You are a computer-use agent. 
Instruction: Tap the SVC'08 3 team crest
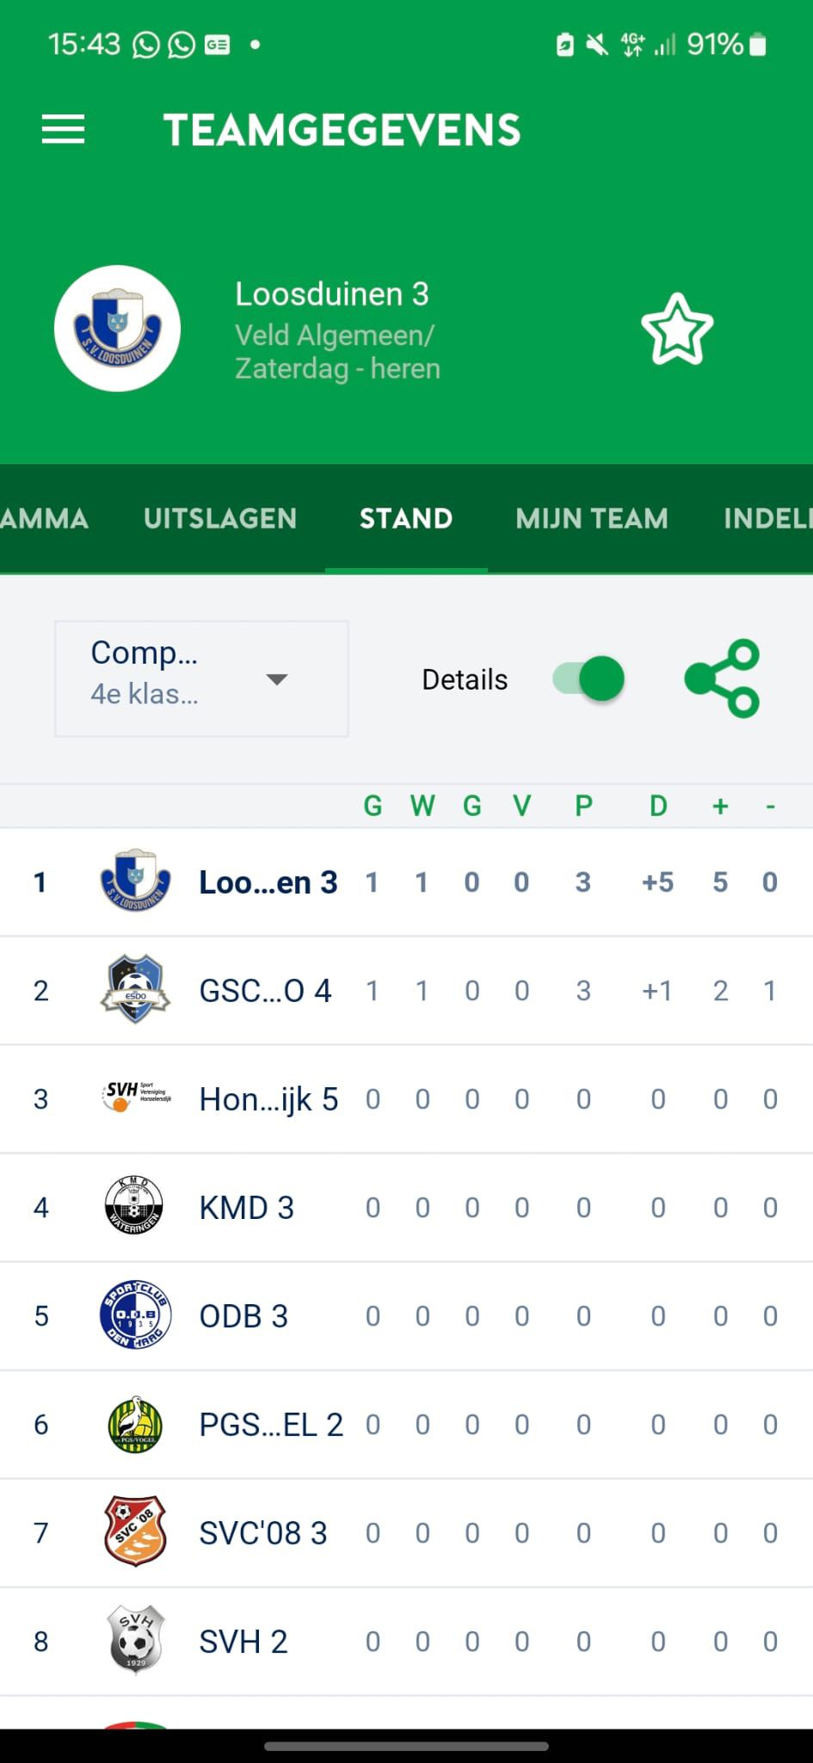135,1532
